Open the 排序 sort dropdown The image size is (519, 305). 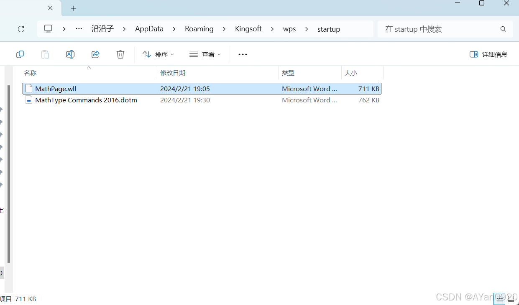click(x=158, y=54)
